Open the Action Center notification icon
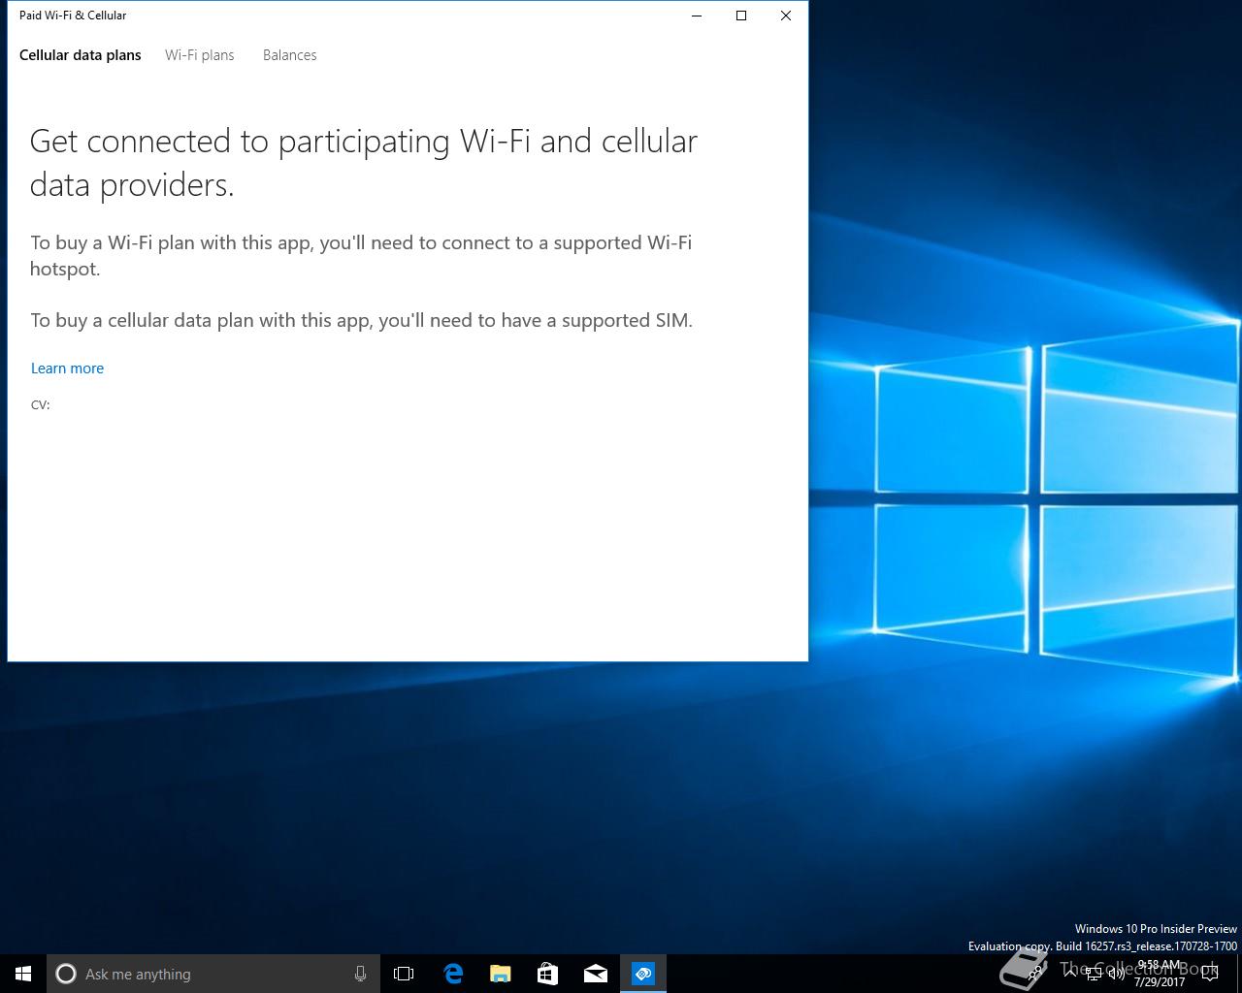Viewport: 1242px width, 993px height. point(1210,974)
